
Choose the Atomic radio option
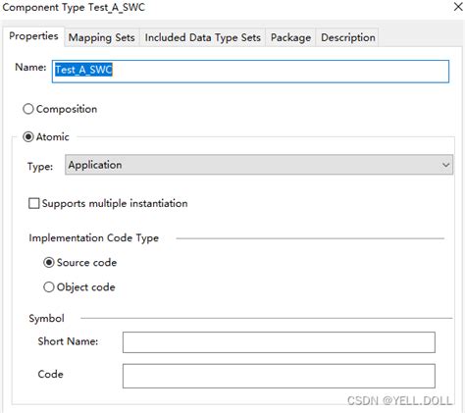[x=28, y=136]
